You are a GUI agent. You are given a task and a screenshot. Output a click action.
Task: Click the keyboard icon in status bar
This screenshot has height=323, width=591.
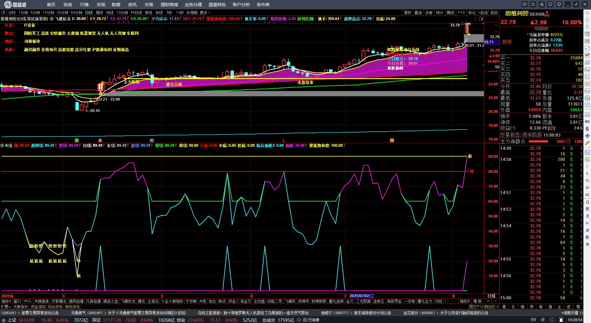coord(533,320)
